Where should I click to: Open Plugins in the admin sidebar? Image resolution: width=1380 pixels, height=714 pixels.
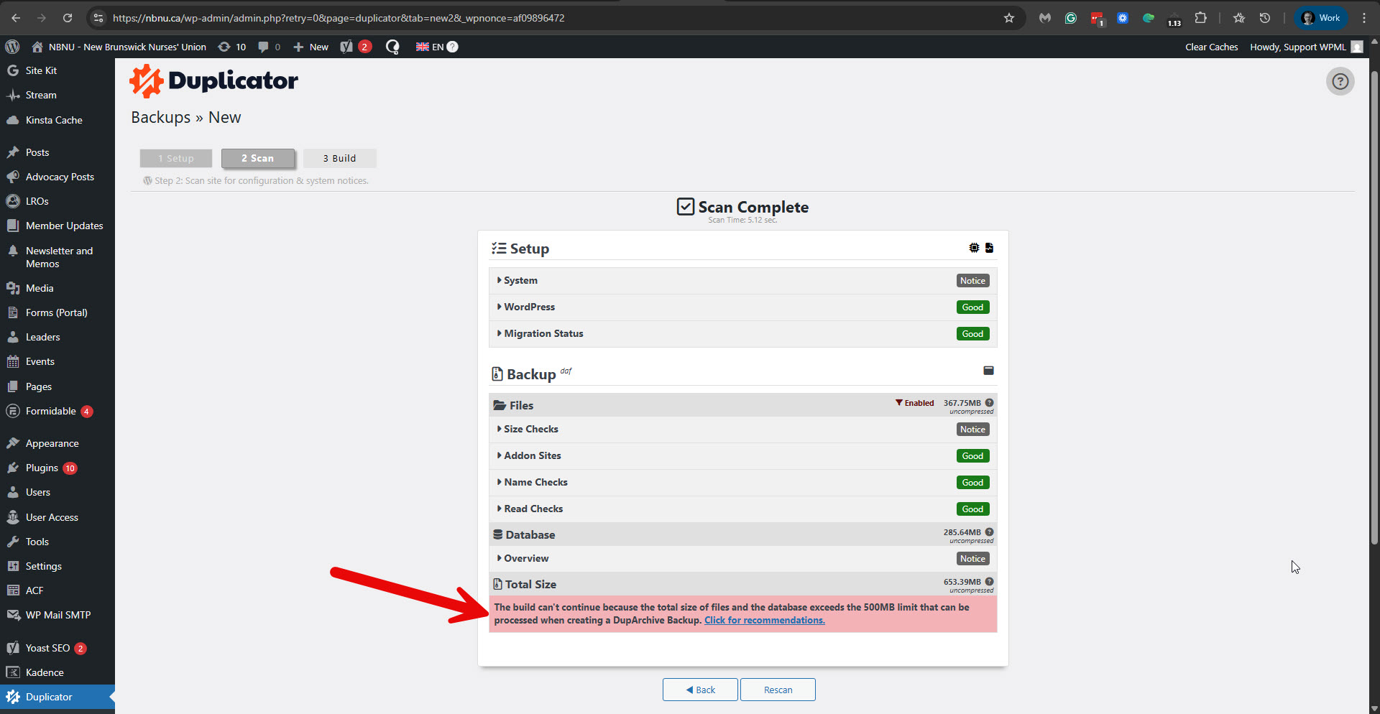[42, 468]
